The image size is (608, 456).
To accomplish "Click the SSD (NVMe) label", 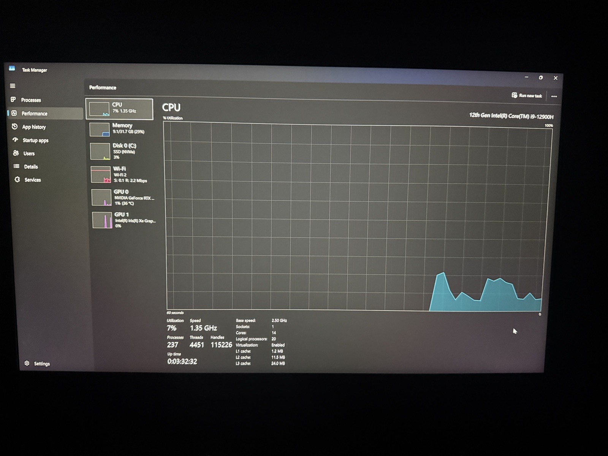I will point(124,152).
